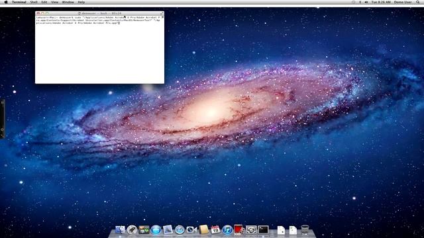The image size is (424, 238).
Task: Click the Bluetooth menu bar icon
Action: 360,2
